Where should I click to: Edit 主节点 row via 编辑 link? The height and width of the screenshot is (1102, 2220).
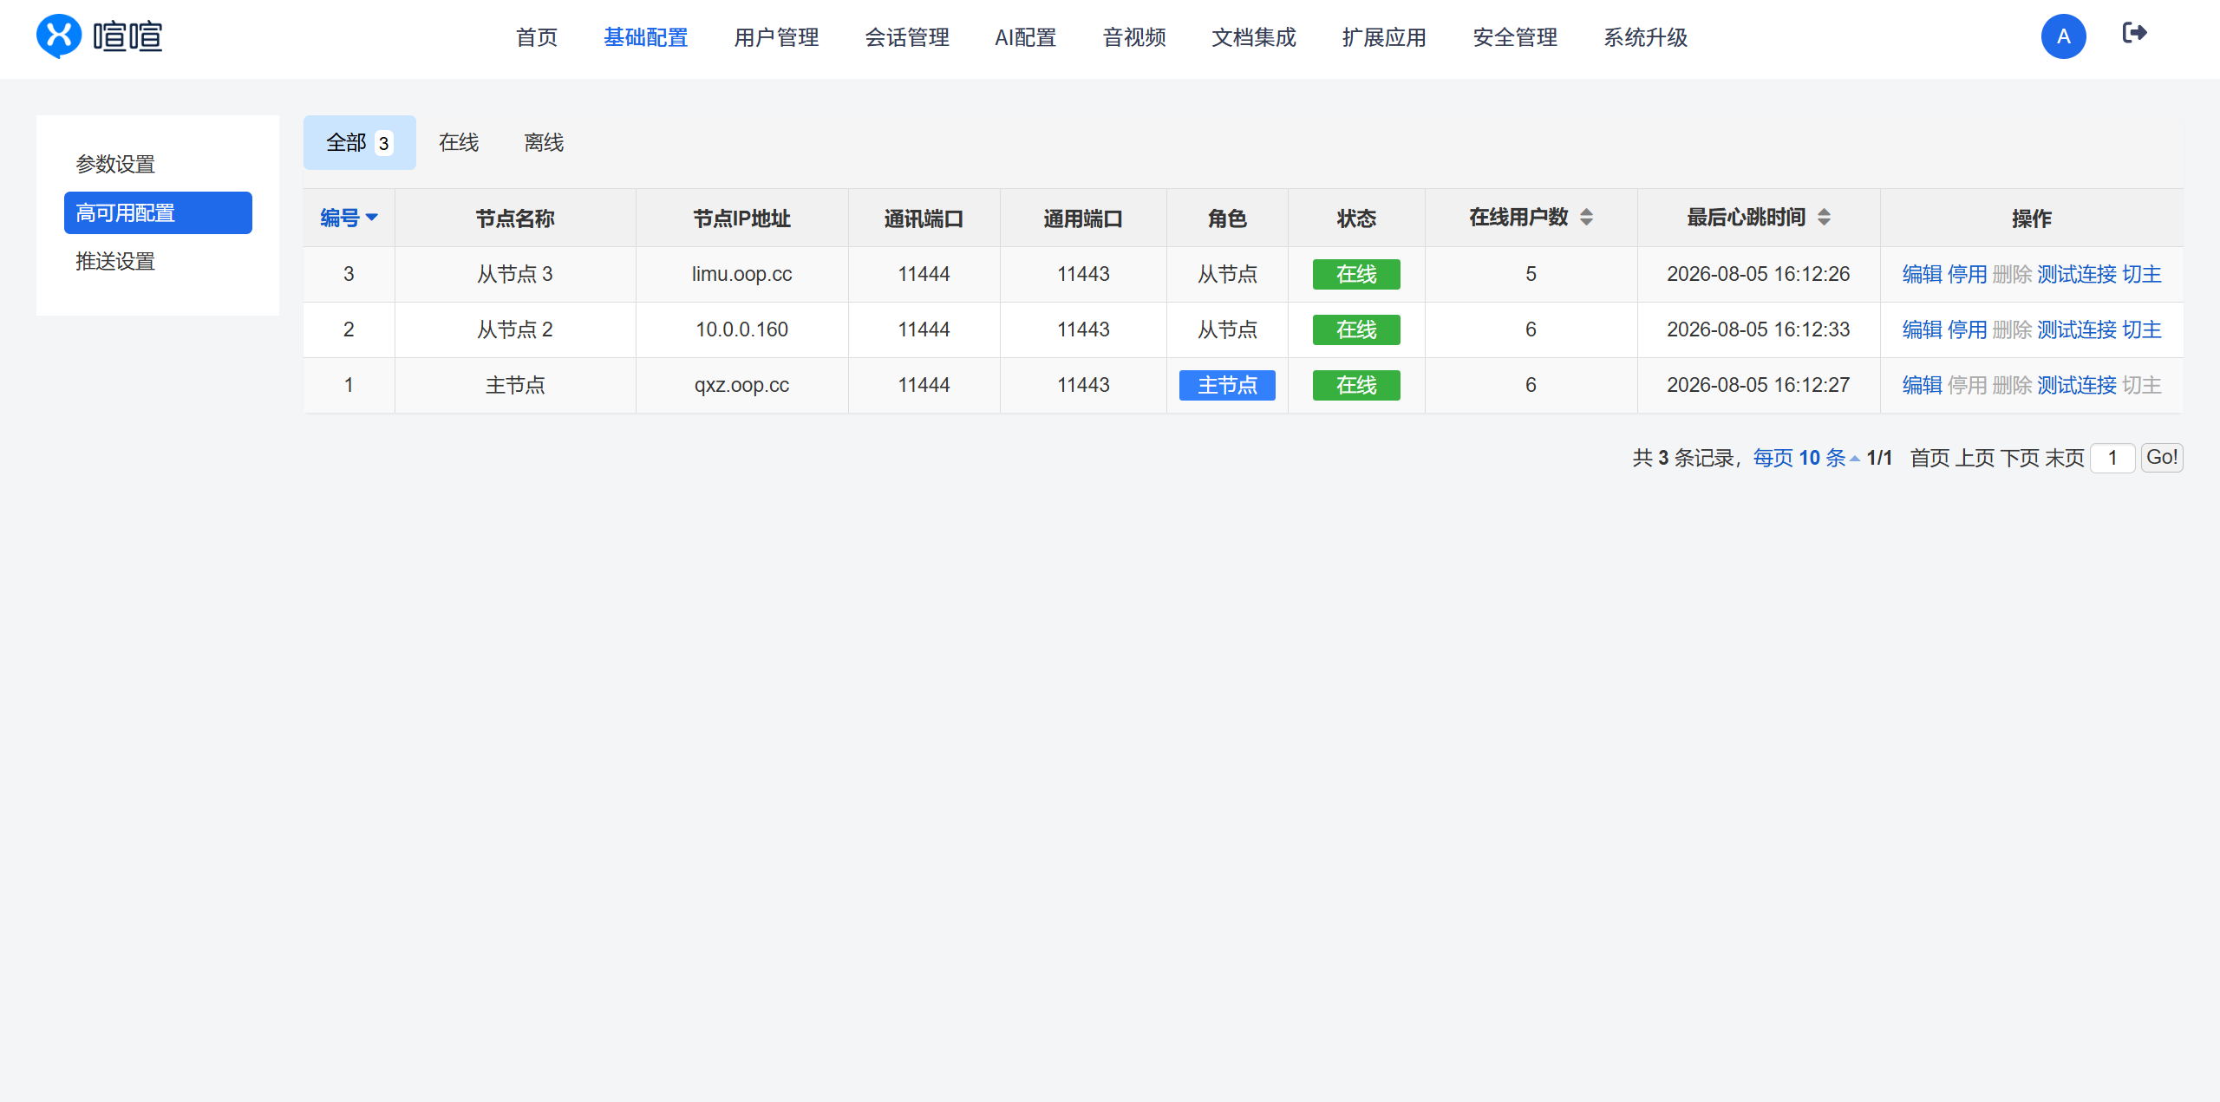(1922, 385)
